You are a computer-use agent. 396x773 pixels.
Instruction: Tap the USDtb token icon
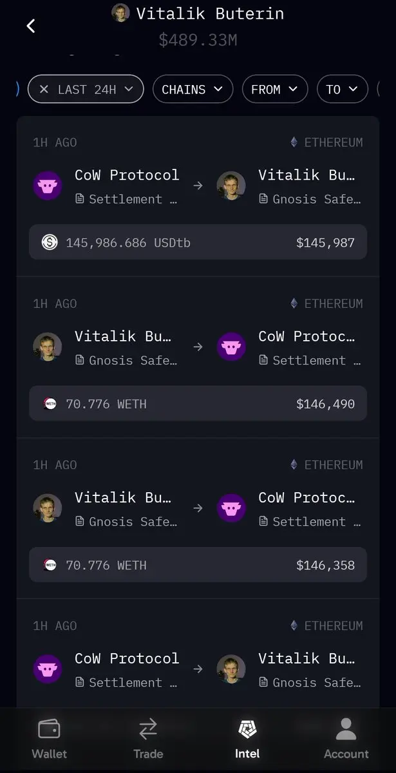50,243
